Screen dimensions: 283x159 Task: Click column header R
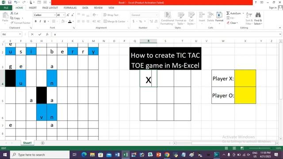[x=149, y=41]
